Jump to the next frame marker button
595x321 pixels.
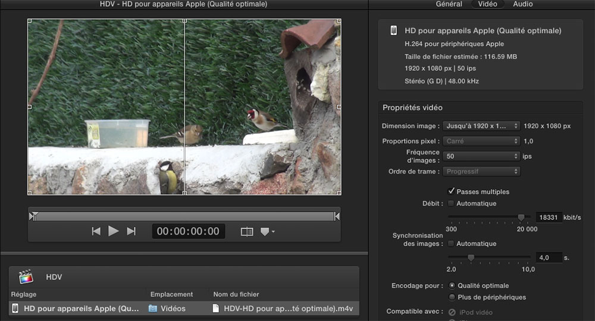click(x=131, y=231)
